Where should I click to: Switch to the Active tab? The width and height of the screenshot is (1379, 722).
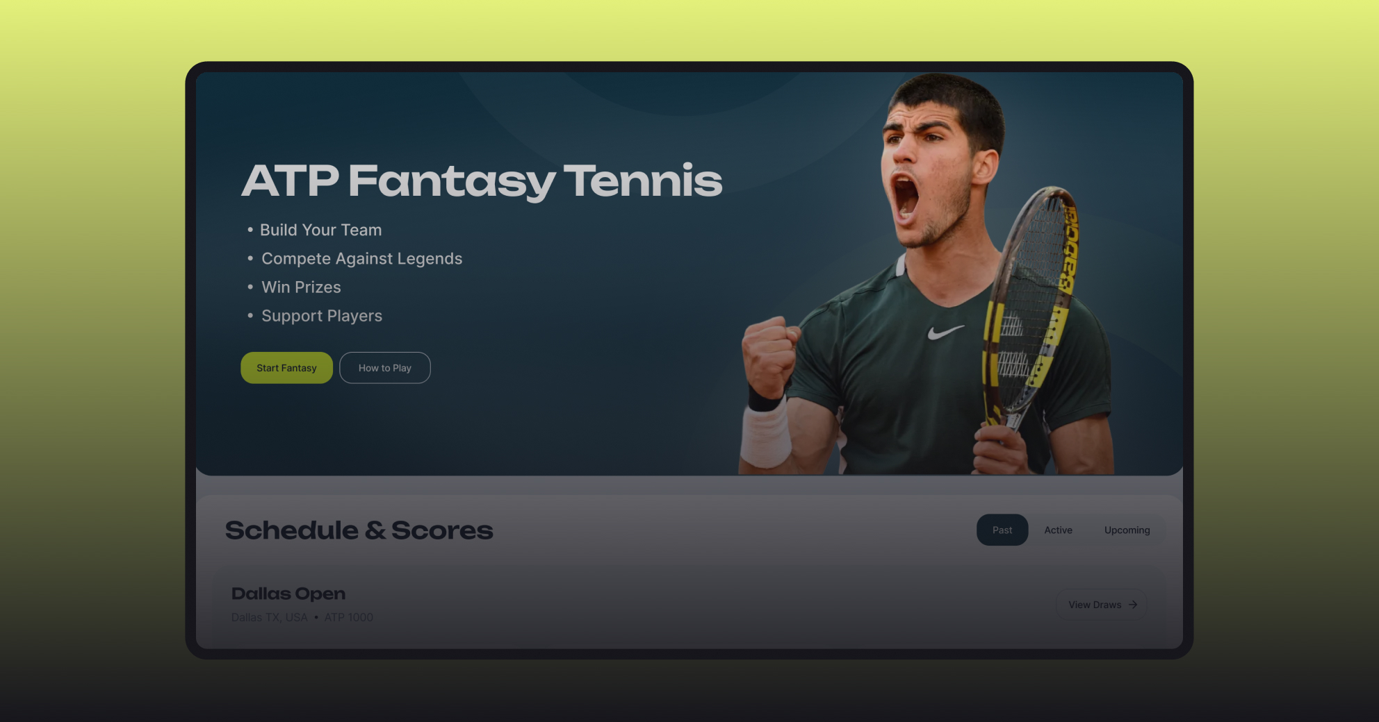pos(1058,530)
